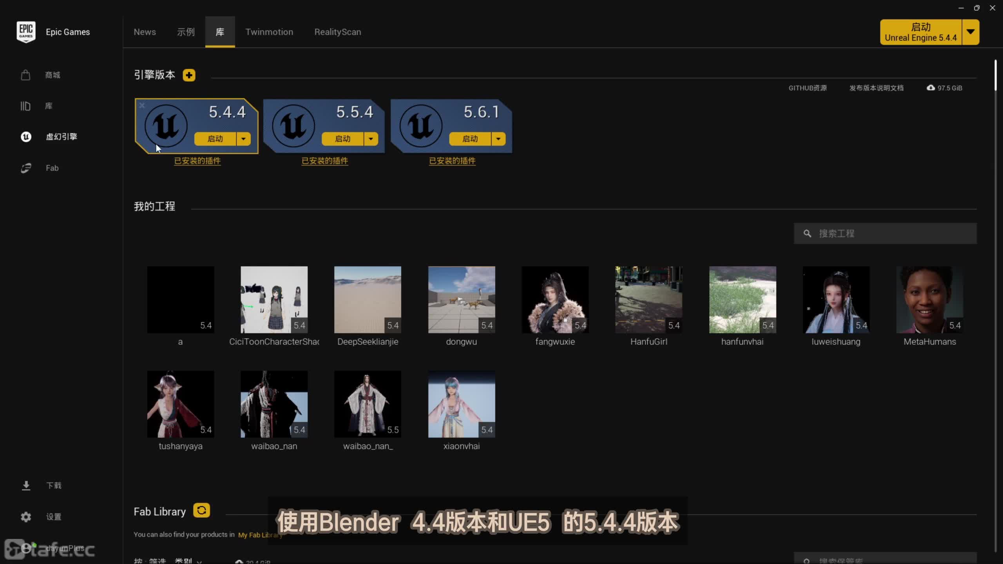Remove engine 5.4.4 with its small X
Image resolution: width=1003 pixels, height=564 pixels.
point(142,105)
